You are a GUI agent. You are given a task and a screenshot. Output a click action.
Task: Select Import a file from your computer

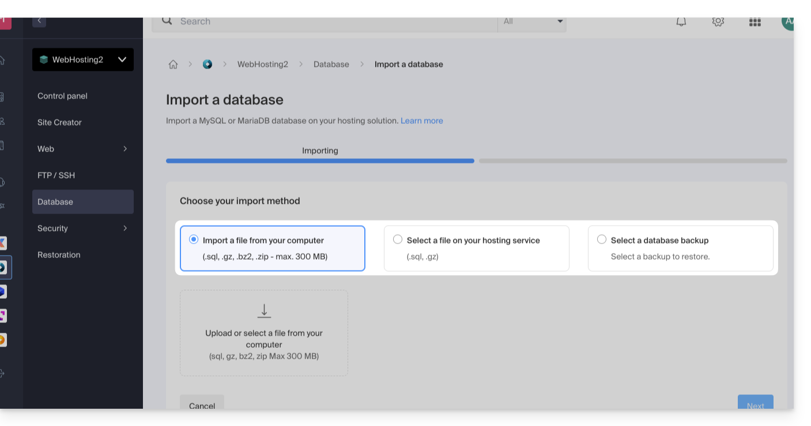click(194, 239)
